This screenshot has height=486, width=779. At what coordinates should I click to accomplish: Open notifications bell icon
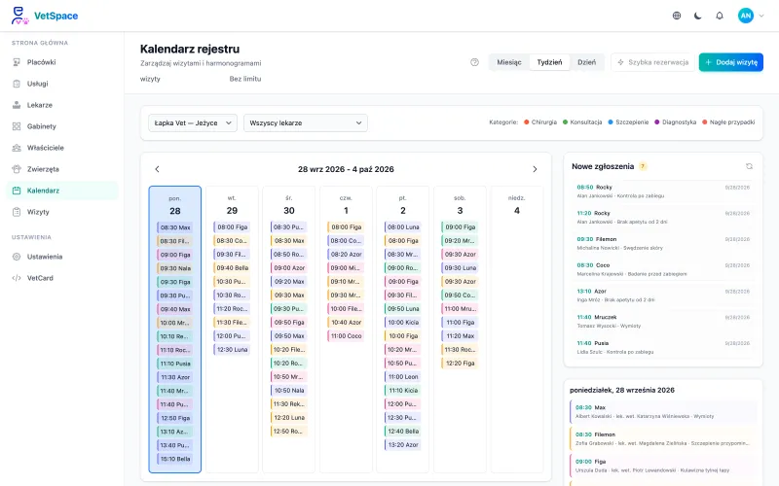coord(719,16)
